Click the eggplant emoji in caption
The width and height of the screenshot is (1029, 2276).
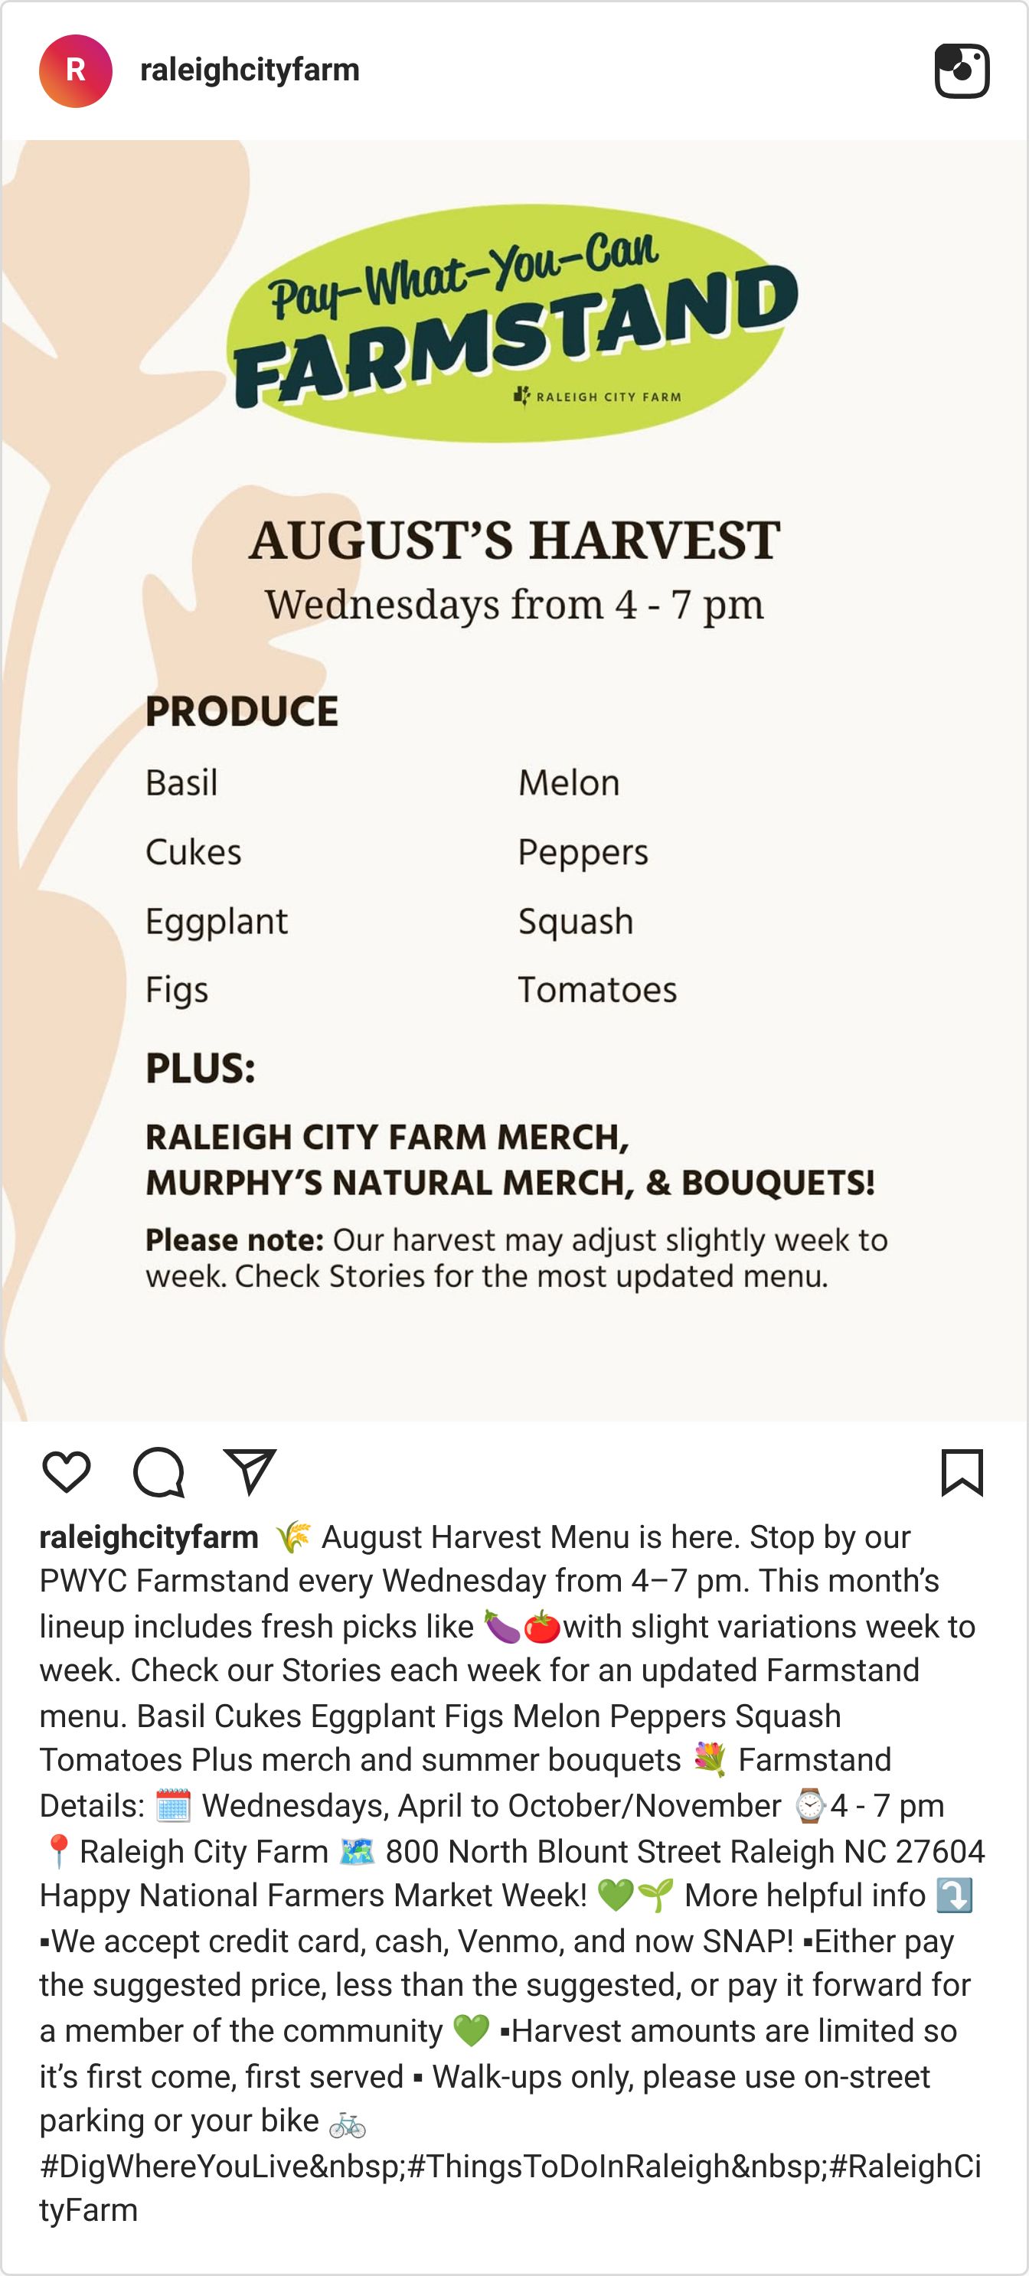(501, 1627)
